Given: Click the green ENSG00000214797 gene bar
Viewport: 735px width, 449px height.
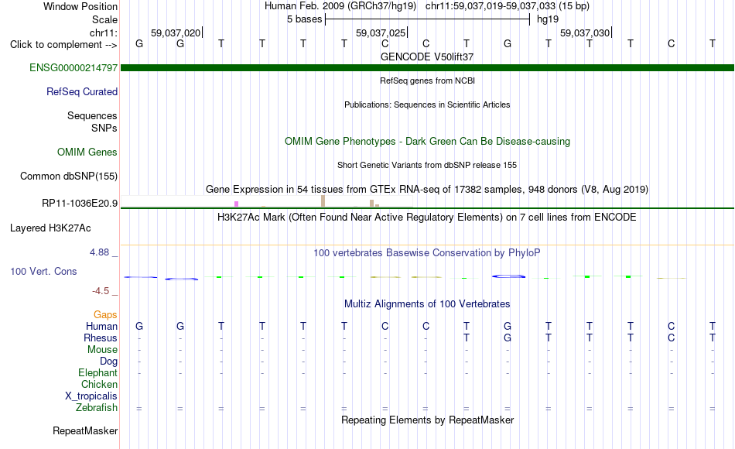Looking at the screenshot, I should 427,68.
